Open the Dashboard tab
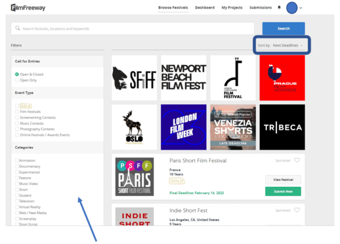This screenshot has height=244, width=340. tap(205, 7)
